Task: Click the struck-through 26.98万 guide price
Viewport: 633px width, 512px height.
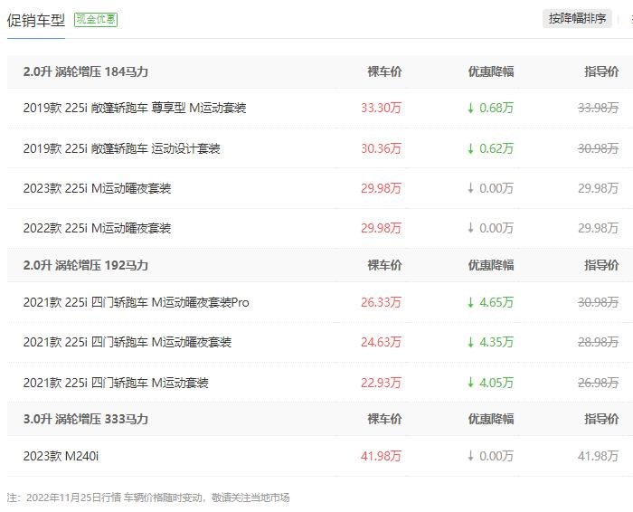Action: (x=599, y=383)
